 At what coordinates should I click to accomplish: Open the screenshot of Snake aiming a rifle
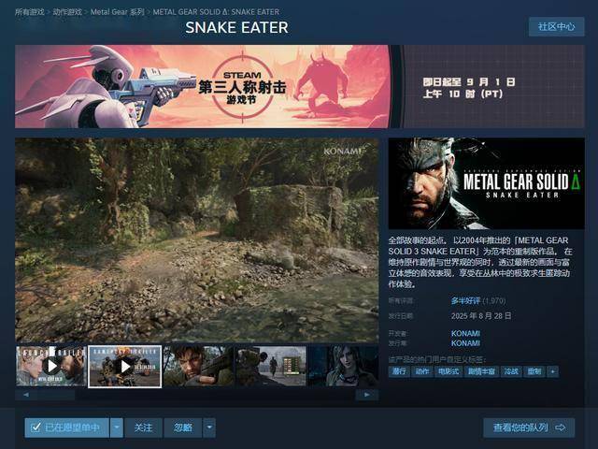198,367
